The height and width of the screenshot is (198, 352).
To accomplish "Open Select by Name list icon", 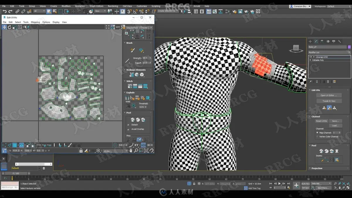I will click(x=55, y=11).
